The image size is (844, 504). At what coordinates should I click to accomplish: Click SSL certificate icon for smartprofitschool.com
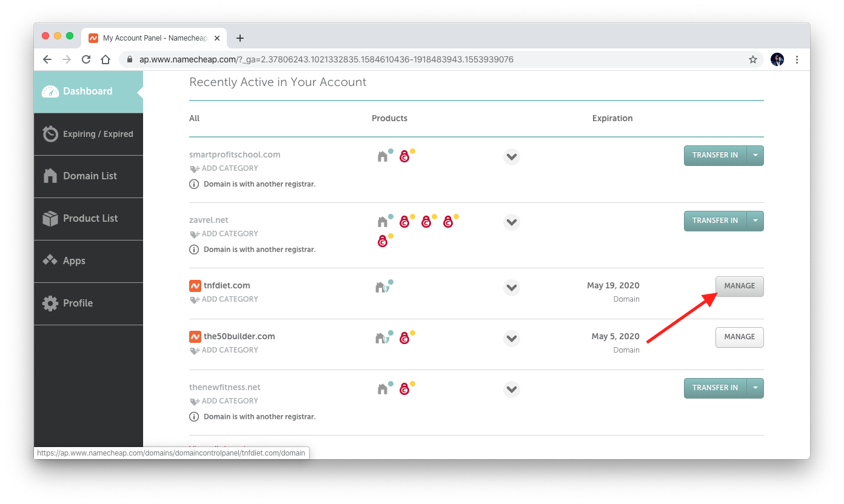pos(404,156)
